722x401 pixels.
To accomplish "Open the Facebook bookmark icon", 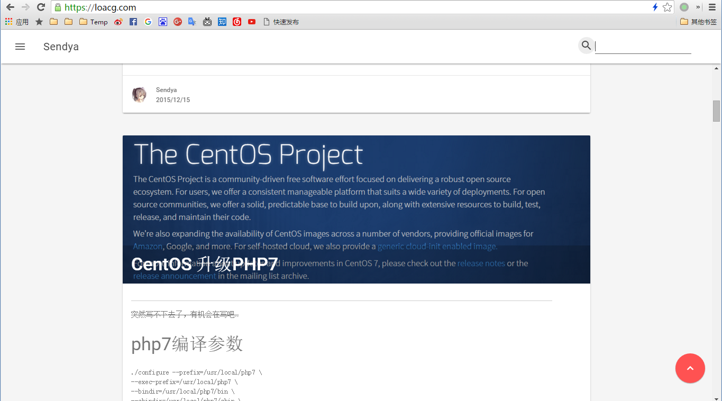I will pyautogui.click(x=133, y=22).
